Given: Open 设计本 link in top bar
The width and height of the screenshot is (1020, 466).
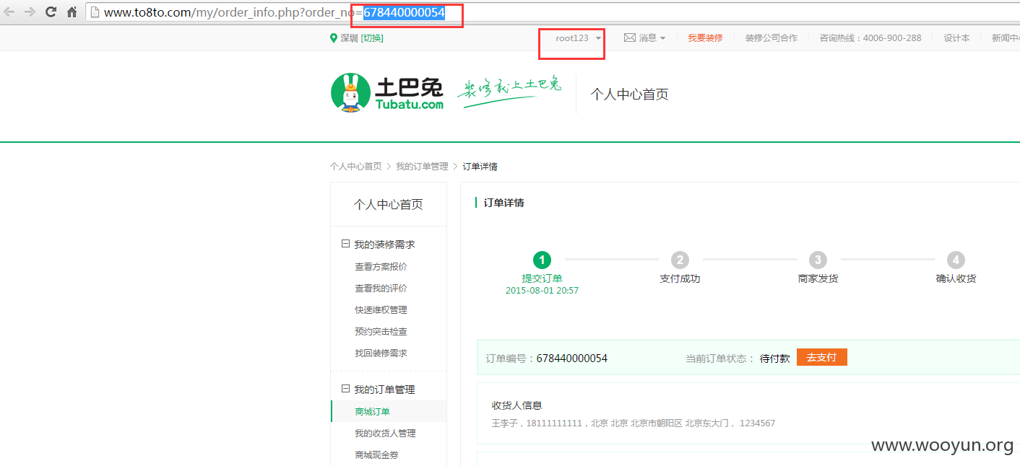Looking at the screenshot, I should click(956, 38).
